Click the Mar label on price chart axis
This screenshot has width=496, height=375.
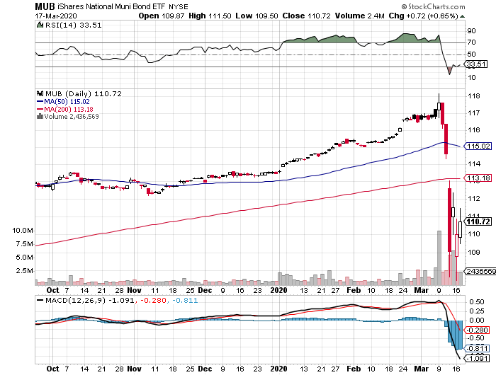(x=422, y=291)
